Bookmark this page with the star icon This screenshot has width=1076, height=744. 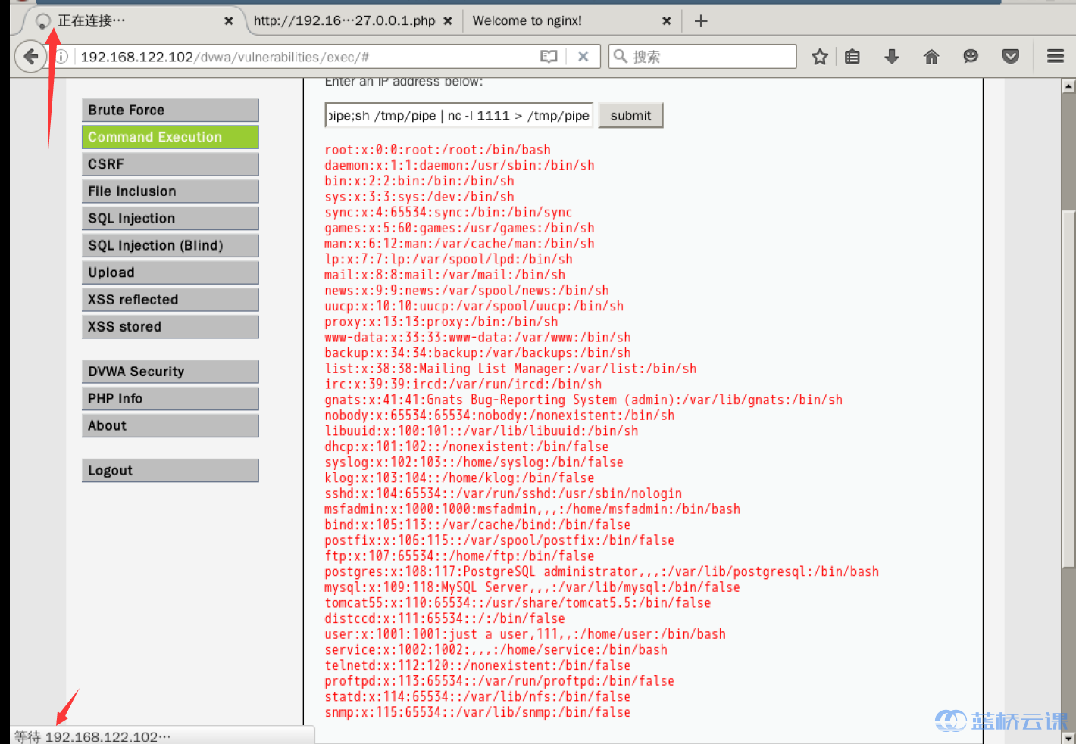[x=819, y=57]
